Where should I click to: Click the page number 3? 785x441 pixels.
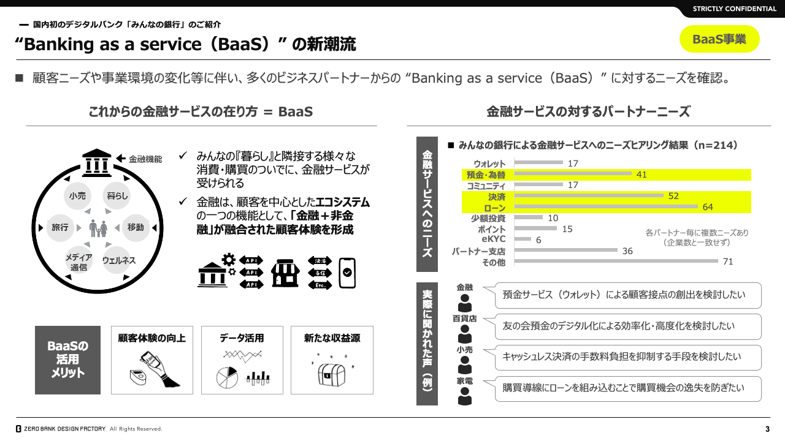pyautogui.click(x=767, y=429)
